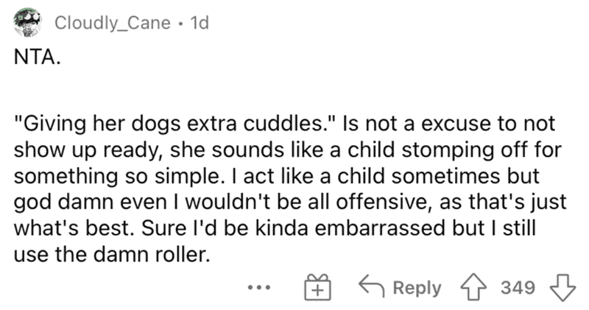Open the Cloudly_Cane user profile link
The image size is (589, 310).
(113, 23)
